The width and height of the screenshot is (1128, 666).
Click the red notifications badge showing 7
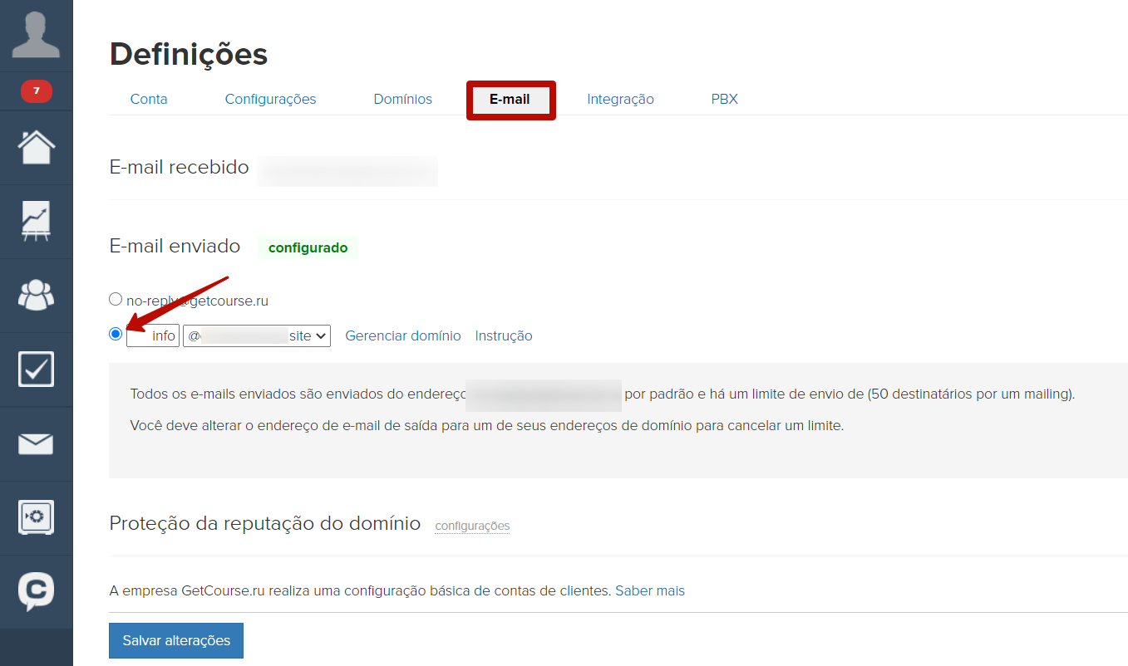(36, 91)
